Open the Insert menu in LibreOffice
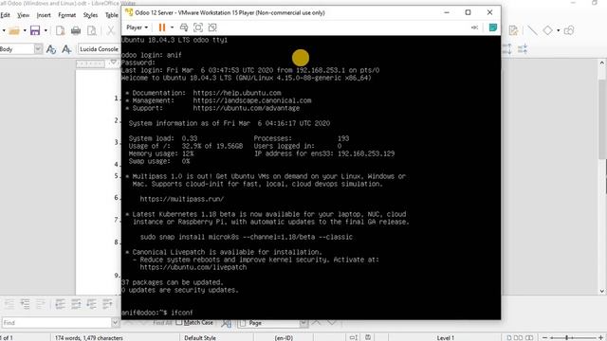The height and width of the screenshot is (341, 607). tap(44, 15)
